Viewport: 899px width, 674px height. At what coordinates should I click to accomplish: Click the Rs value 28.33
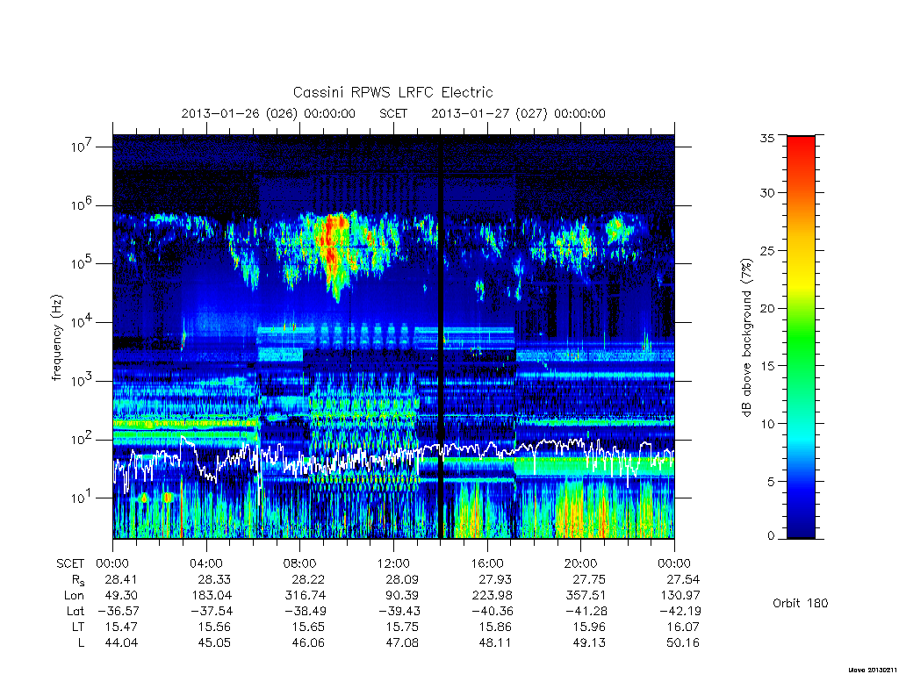pyautogui.click(x=214, y=579)
